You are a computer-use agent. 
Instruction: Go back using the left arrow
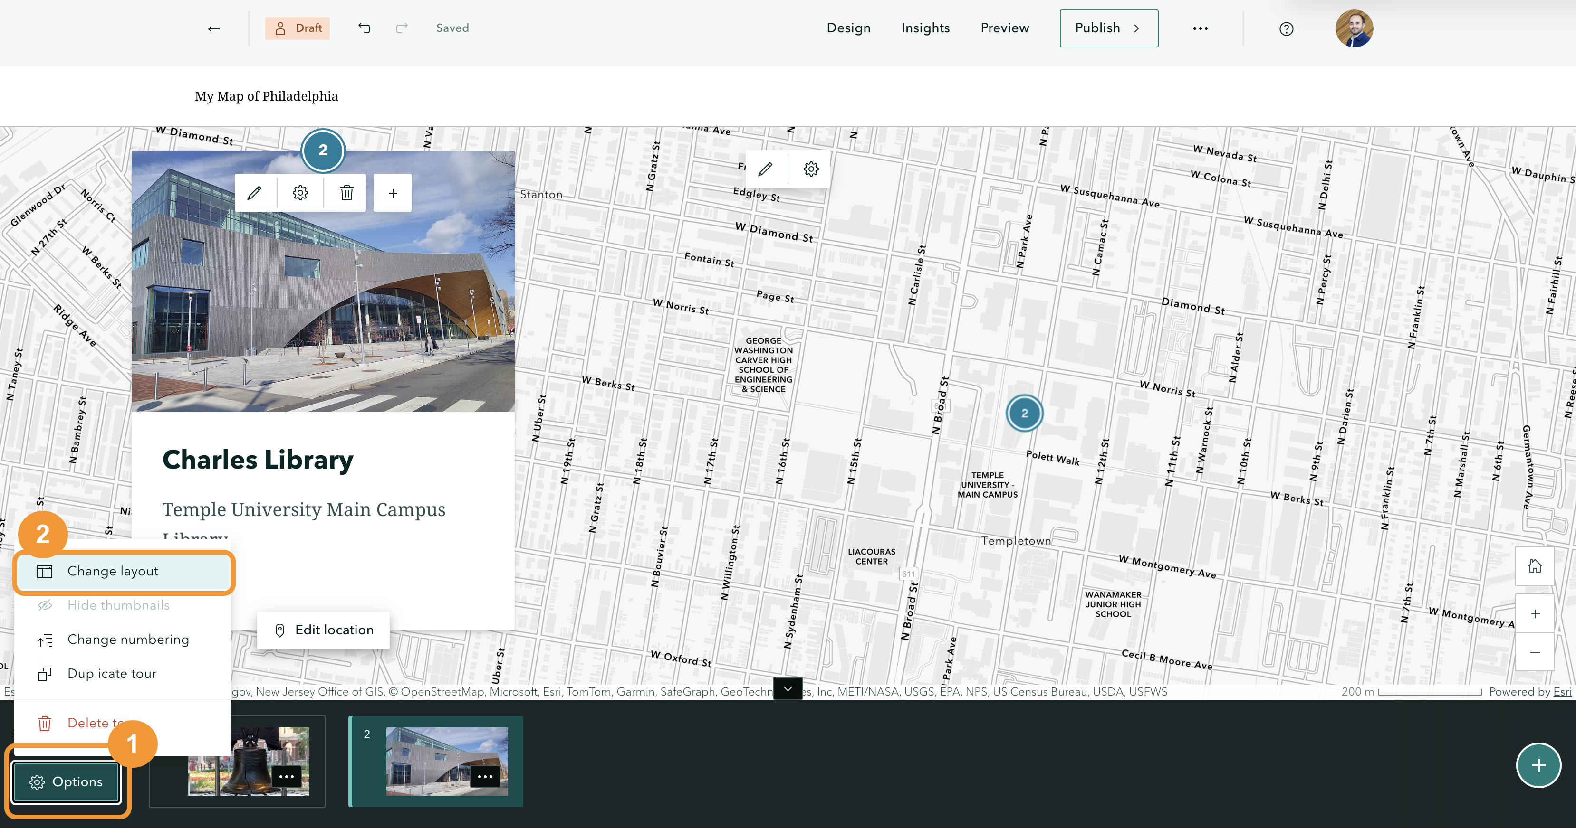coord(213,28)
